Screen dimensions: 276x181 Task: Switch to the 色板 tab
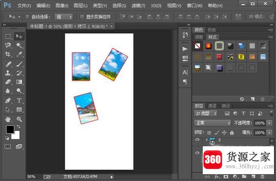tap(212, 30)
